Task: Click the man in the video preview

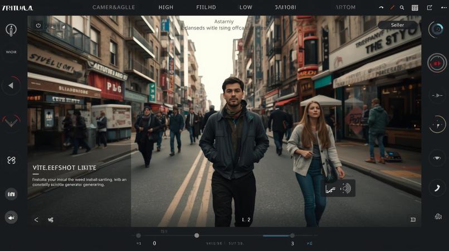Action: [233, 152]
